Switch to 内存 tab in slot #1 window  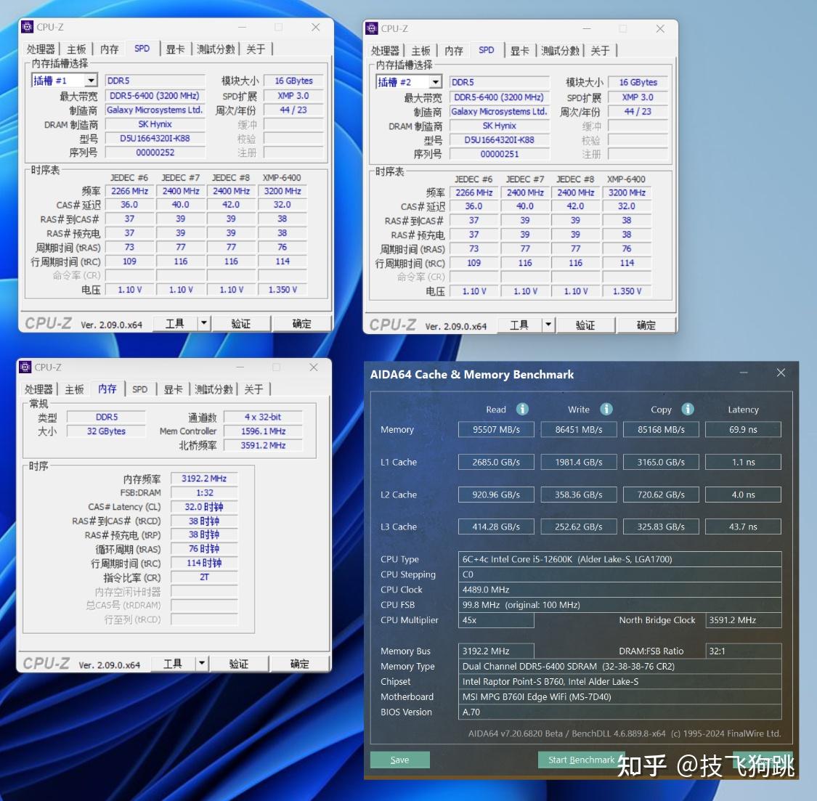click(x=110, y=49)
